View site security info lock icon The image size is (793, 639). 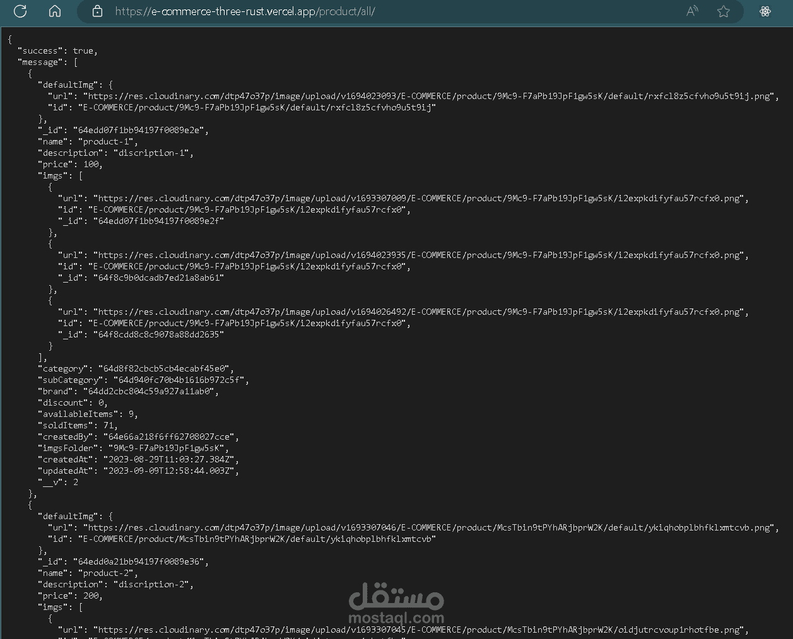coord(97,11)
